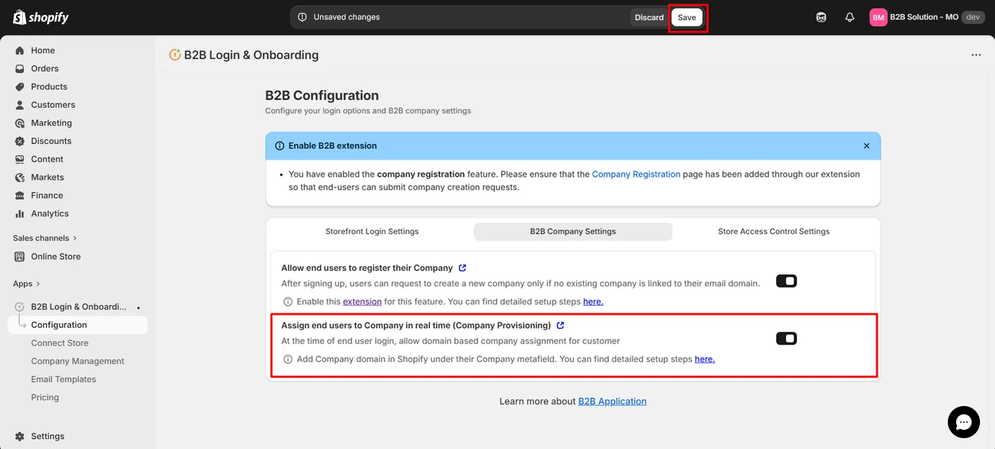Image resolution: width=995 pixels, height=449 pixels.
Task: Dismiss the Enable B2B extension banner
Action: coord(866,146)
